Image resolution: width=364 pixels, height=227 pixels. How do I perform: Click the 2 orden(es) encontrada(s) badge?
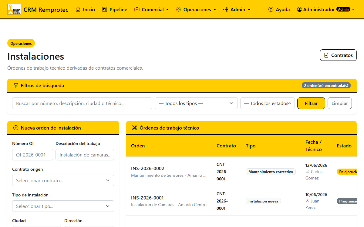(326, 85)
